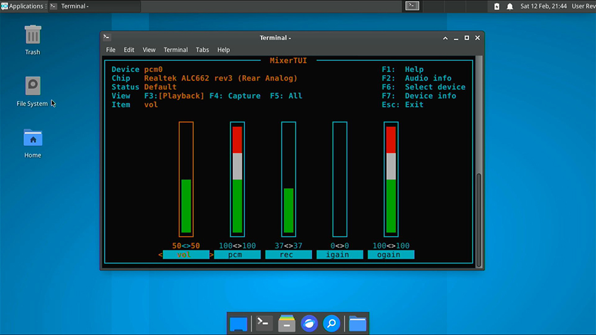Image resolution: width=596 pixels, height=335 pixels.
Task: Open the file manager drawer icon in dock
Action: [287, 324]
